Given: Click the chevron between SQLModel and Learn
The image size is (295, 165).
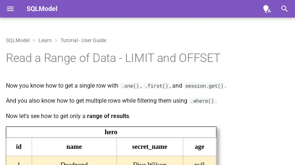Looking at the screenshot, I should pyautogui.click(x=34, y=40).
